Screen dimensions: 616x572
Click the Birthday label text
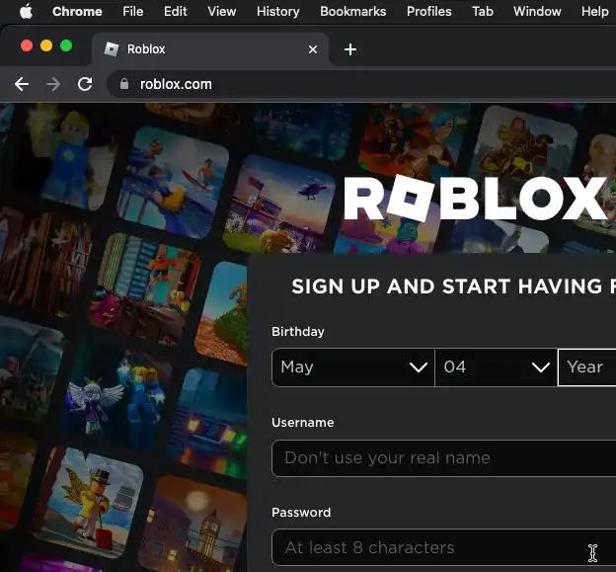298,332
